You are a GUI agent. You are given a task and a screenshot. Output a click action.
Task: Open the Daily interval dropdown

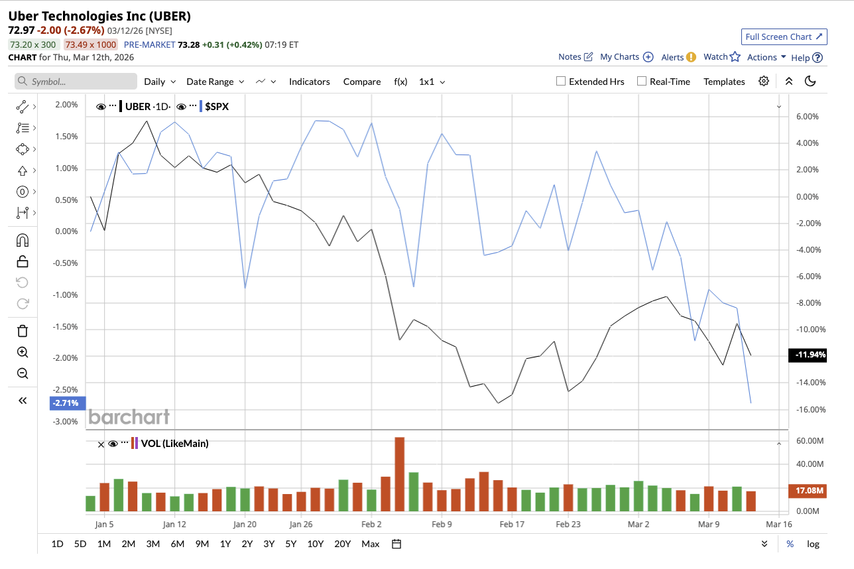160,82
